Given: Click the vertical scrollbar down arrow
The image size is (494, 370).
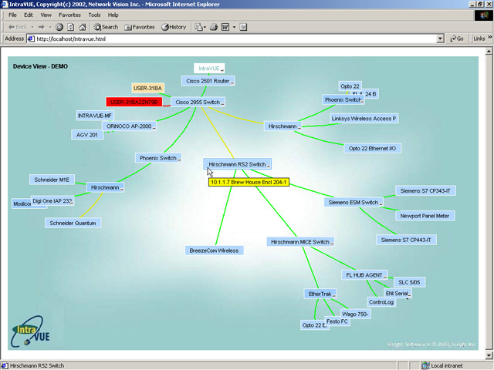Looking at the screenshot, I should click(489, 355).
